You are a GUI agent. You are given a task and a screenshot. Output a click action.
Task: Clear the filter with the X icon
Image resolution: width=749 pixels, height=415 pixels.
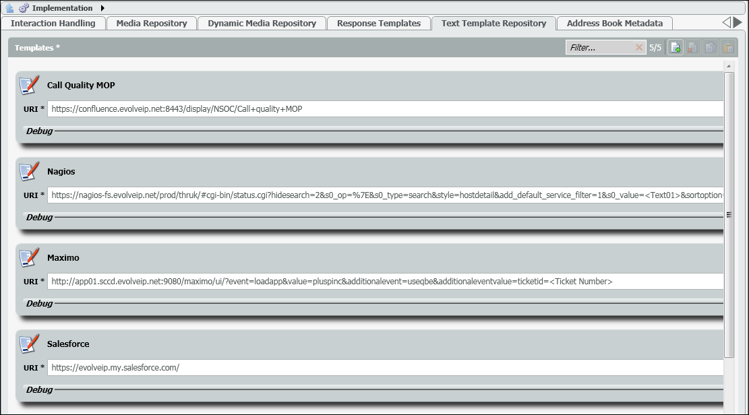click(639, 48)
